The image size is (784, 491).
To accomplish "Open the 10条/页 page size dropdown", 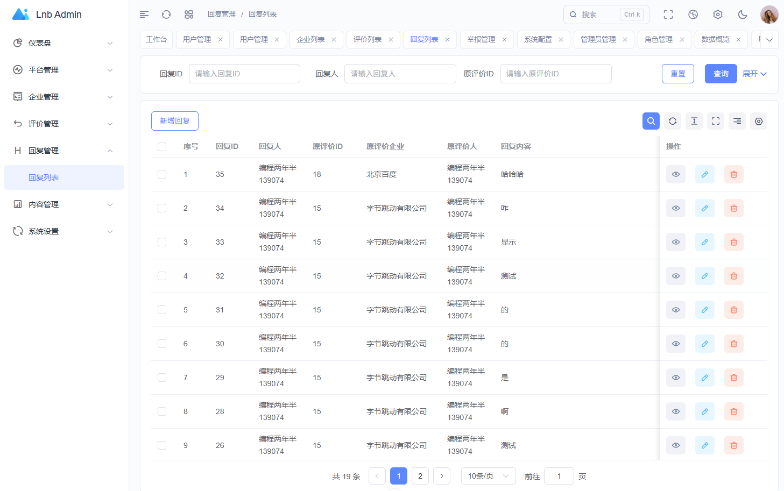I will coord(488,476).
